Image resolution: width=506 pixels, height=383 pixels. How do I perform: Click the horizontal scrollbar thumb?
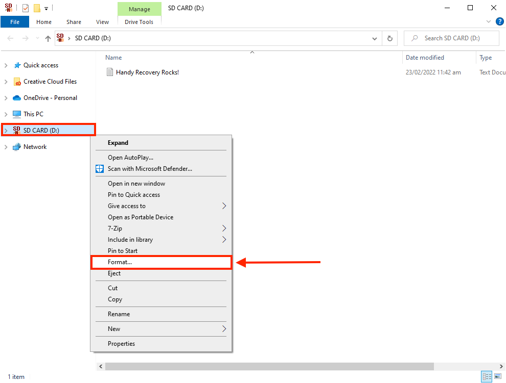pyautogui.click(x=269, y=366)
